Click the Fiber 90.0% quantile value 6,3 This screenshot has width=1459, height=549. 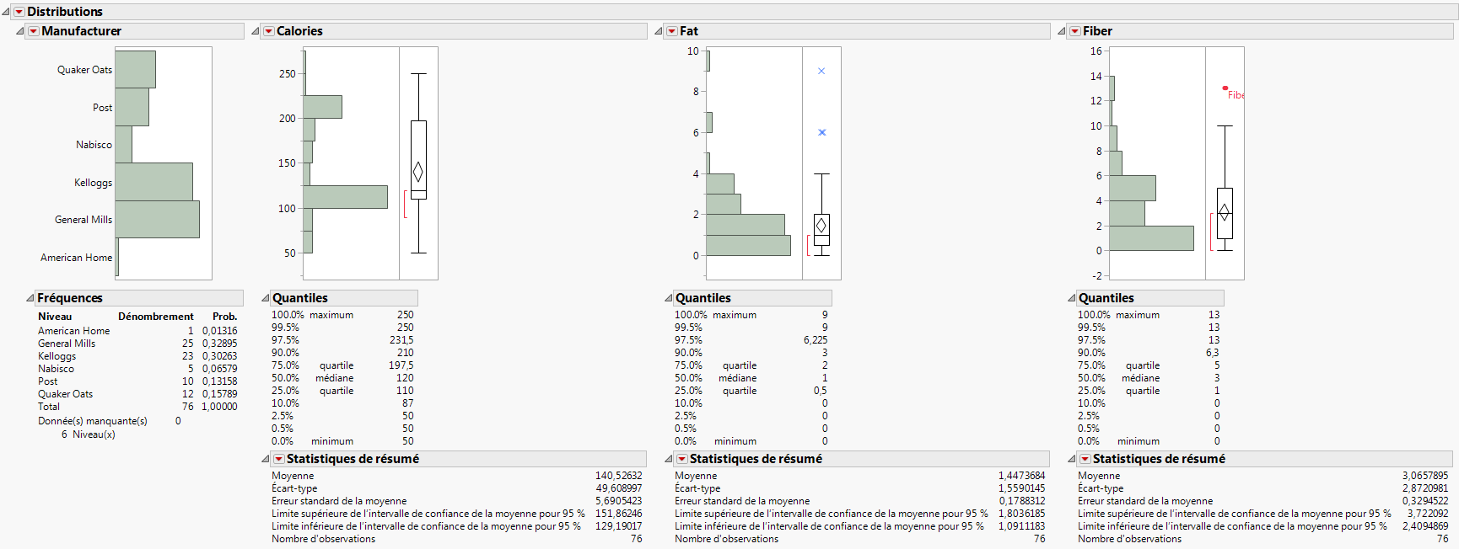(1213, 353)
